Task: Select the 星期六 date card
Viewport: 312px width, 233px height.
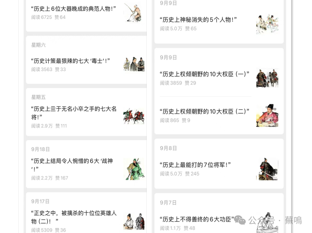Action: (86, 60)
